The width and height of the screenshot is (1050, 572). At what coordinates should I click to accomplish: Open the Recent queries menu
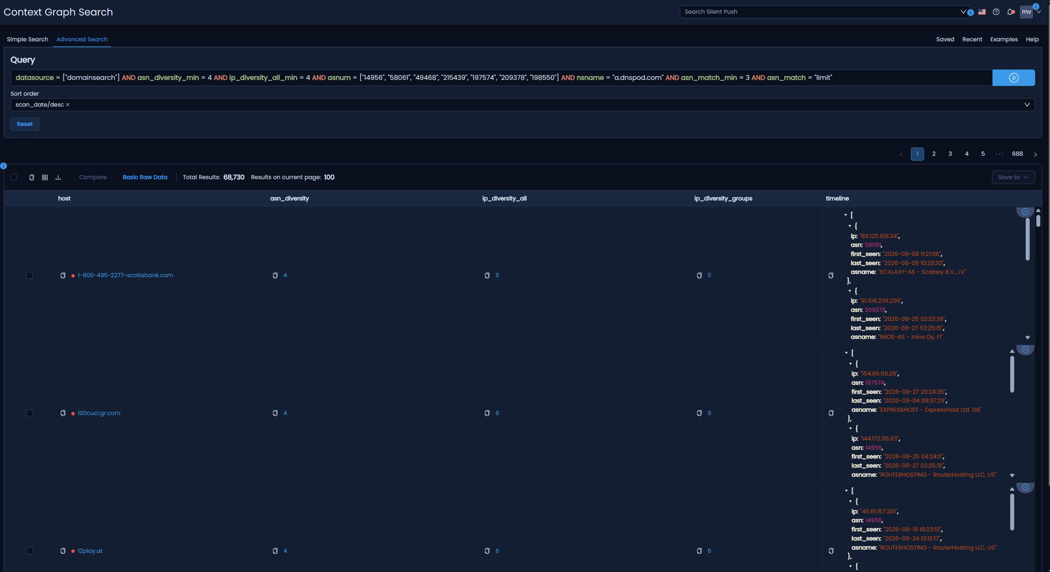click(972, 39)
